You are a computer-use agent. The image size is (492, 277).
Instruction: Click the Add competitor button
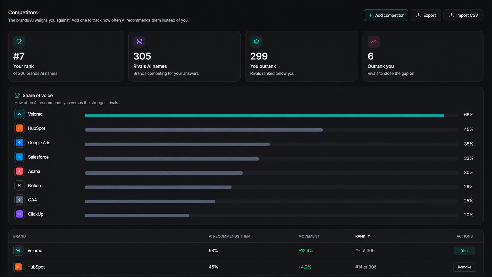pyautogui.click(x=386, y=15)
